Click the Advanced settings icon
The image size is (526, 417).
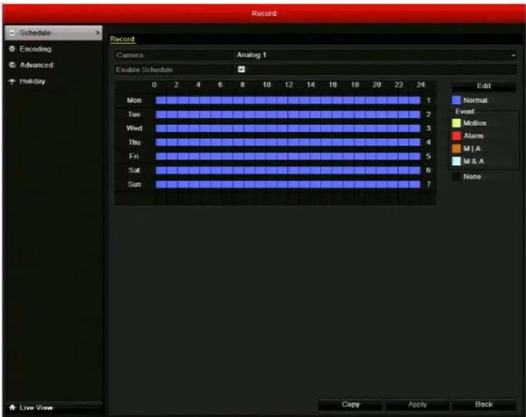click(x=12, y=65)
